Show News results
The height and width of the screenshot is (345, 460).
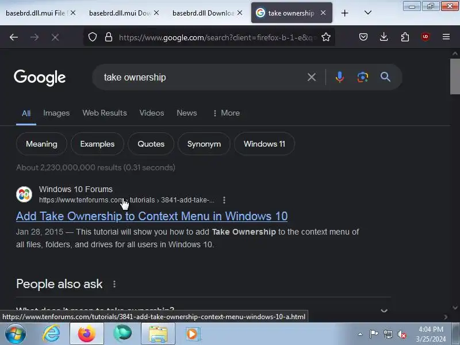(x=186, y=113)
